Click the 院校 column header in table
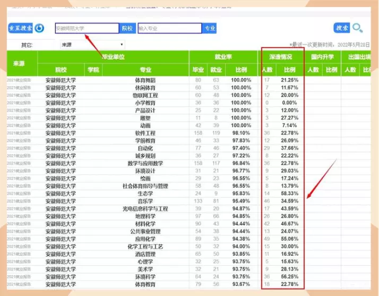The width and height of the screenshot is (379, 296). coord(61,70)
